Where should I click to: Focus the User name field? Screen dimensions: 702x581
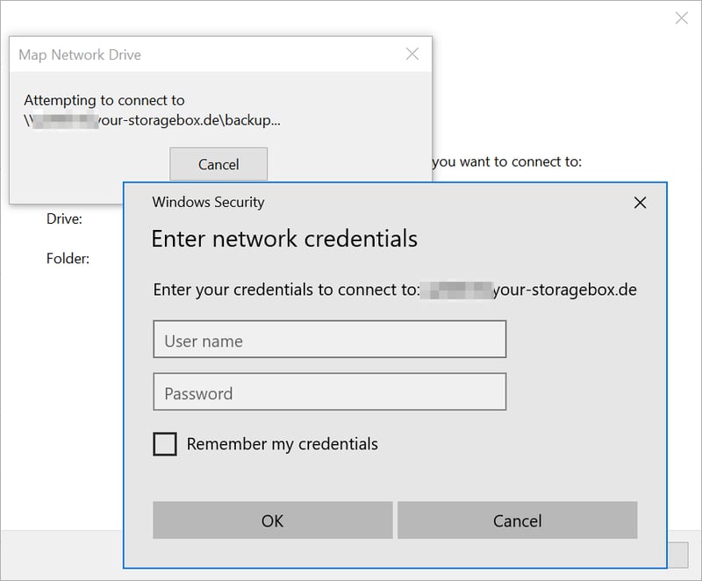pyautogui.click(x=329, y=340)
